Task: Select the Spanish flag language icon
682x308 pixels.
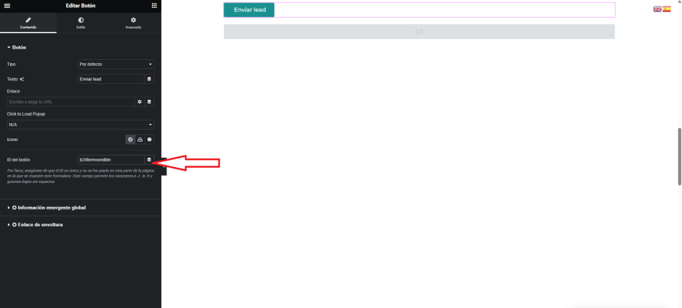Action: click(666, 9)
